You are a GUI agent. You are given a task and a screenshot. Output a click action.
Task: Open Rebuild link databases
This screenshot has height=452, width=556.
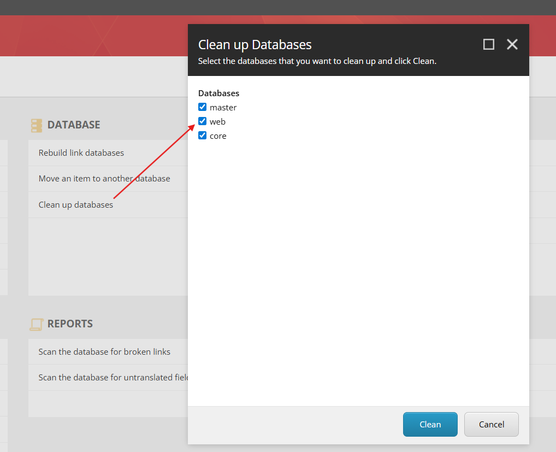pyautogui.click(x=81, y=153)
